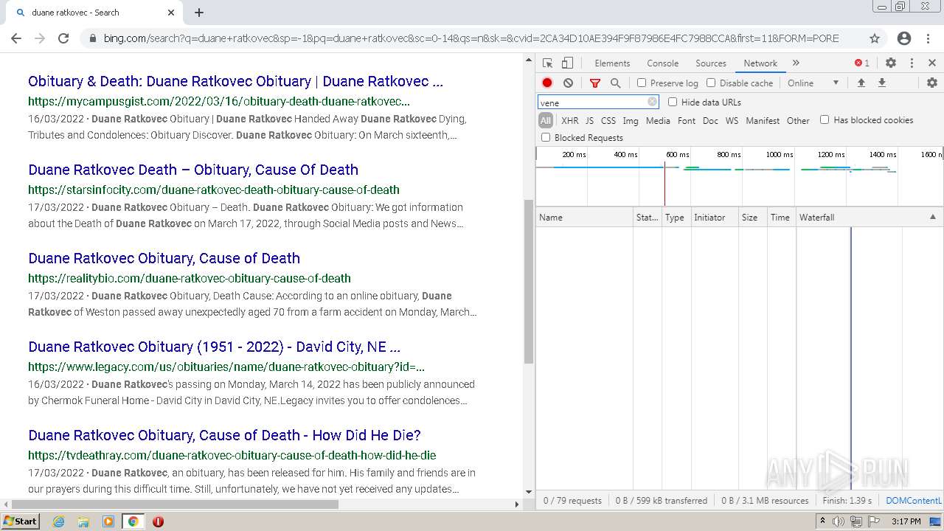Reload the Bing search page

[63, 38]
